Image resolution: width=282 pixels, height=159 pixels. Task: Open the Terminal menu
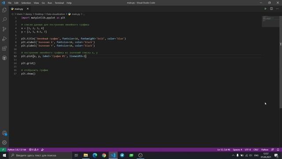[x=59, y=3]
